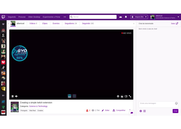This screenshot has width=181, height=129.
Task: Open the emote picker smiley
Action: click(176, 103)
